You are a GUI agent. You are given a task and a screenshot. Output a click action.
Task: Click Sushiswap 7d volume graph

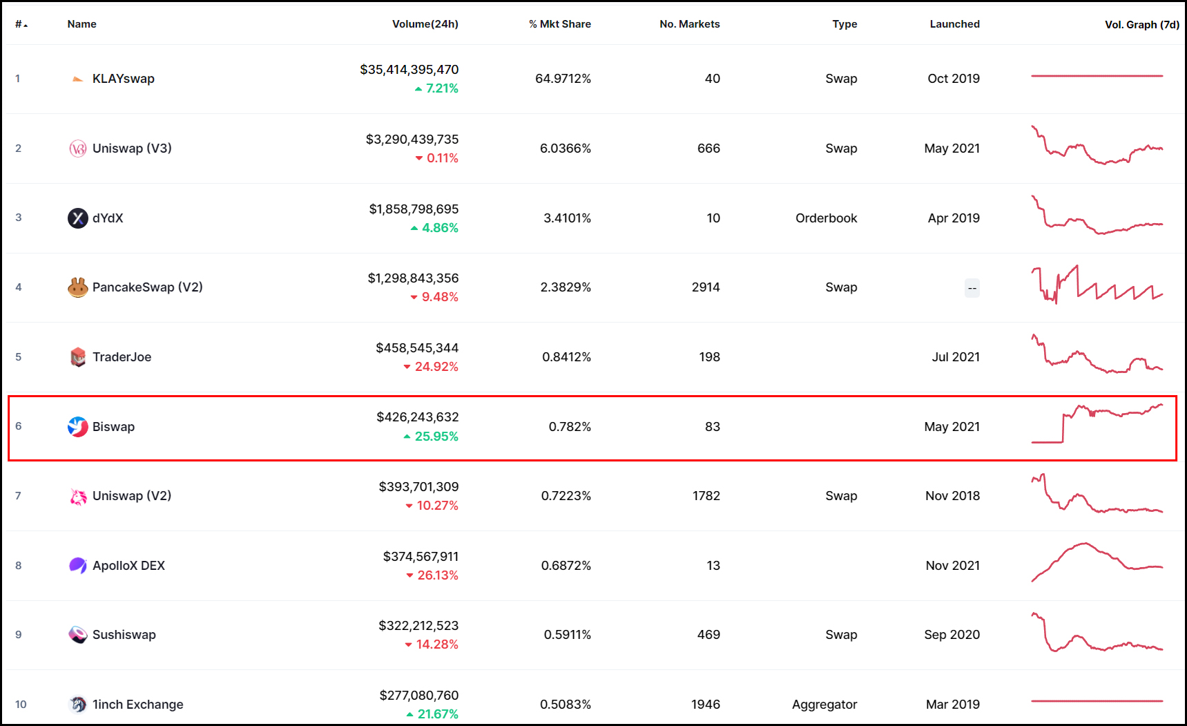pos(1097,632)
